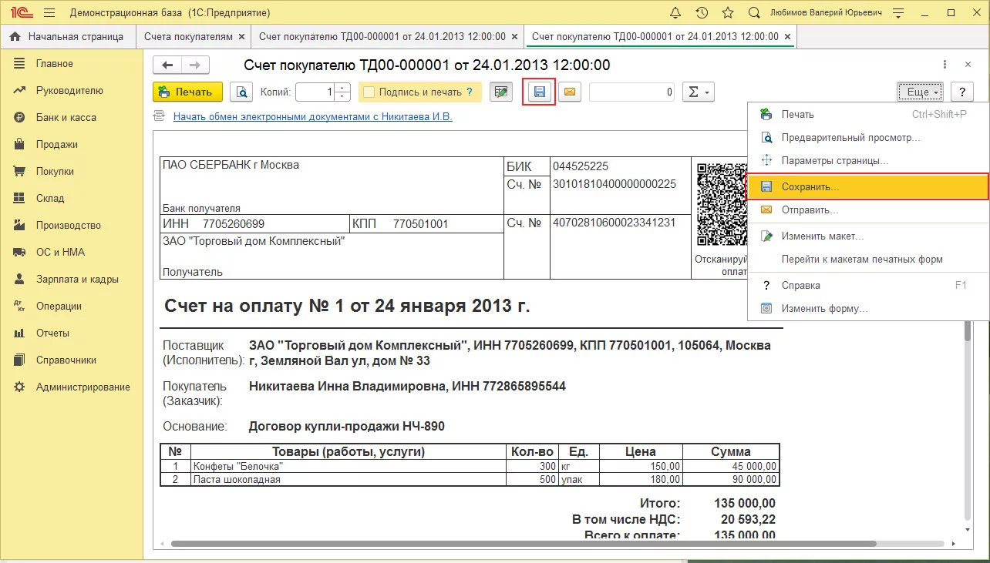Open the Банк и касса section
990x563 pixels.
click(71, 117)
